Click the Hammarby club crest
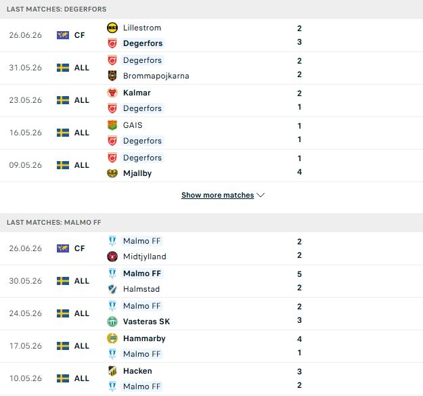The image size is (423, 396). 112,338
